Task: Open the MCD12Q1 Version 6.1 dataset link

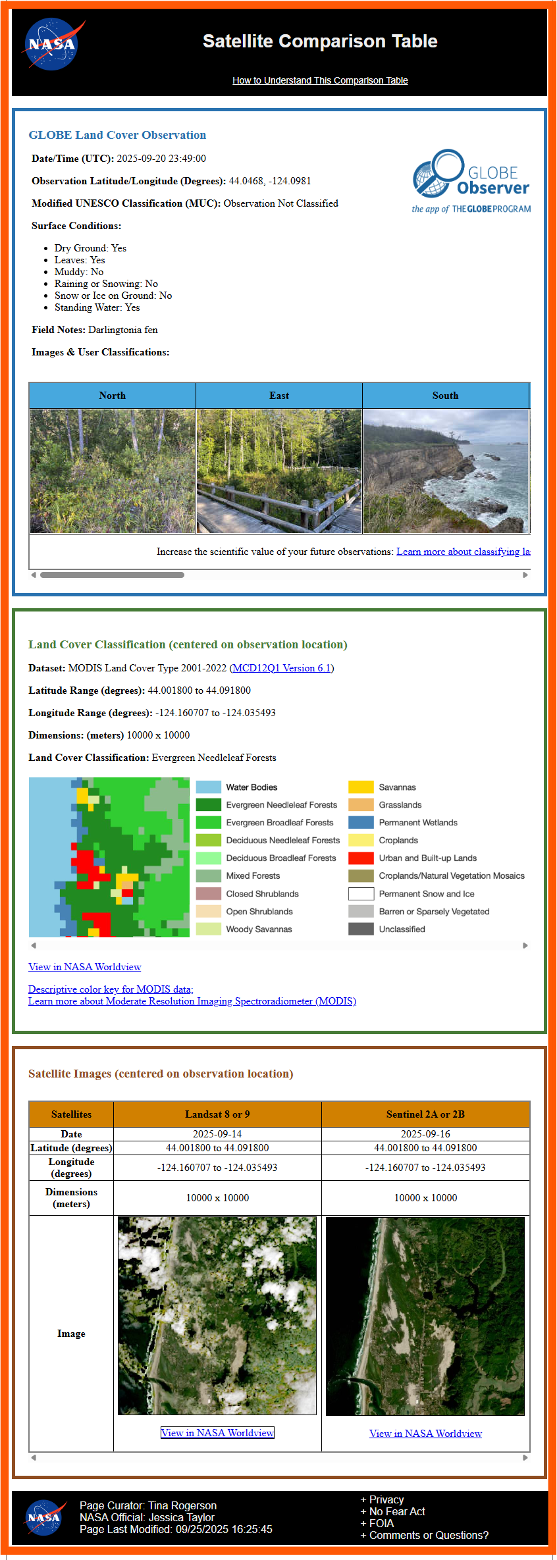Action: pyautogui.click(x=282, y=668)
